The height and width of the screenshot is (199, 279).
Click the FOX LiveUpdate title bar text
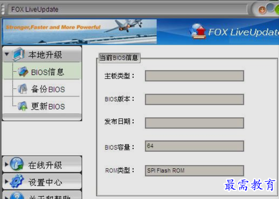(35, 9)
